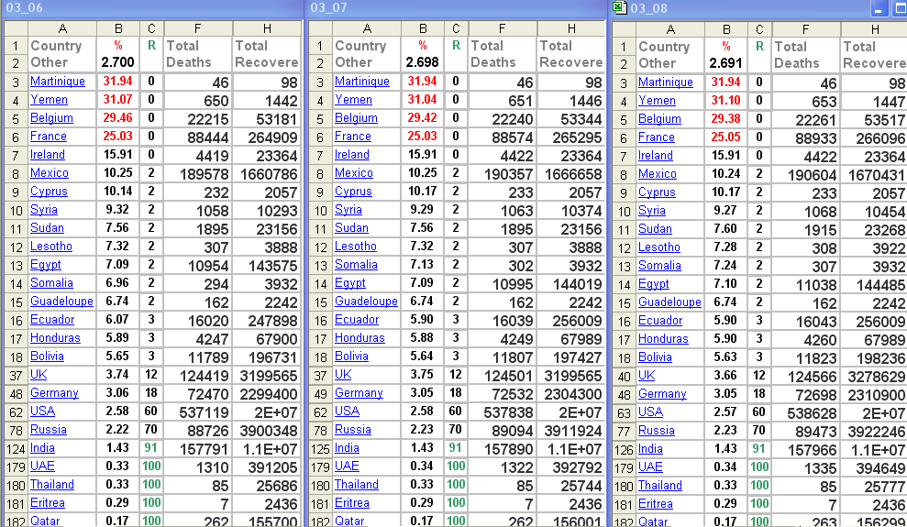Click Guadeloupe link in window 03_06

[61, 301]
